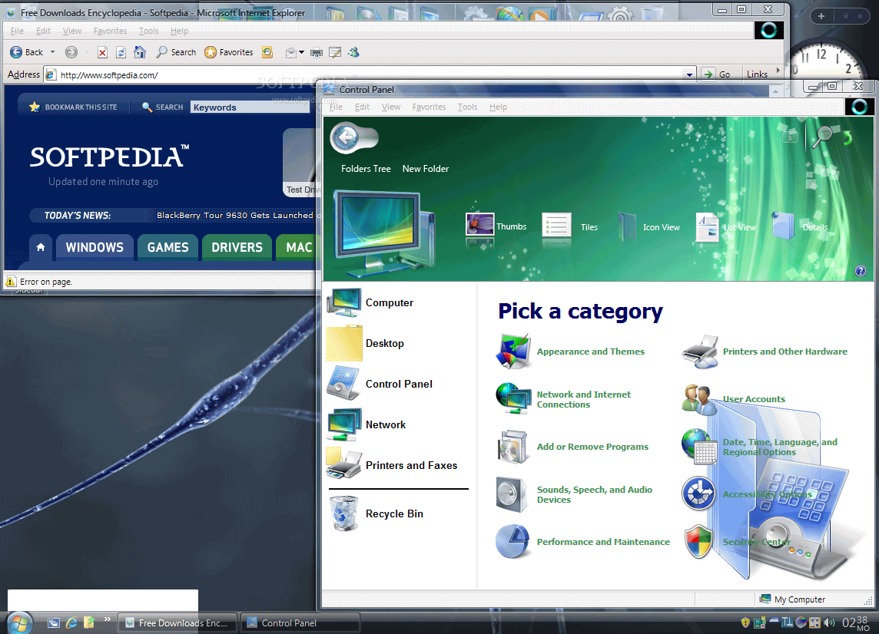Select Printers and Faxes in the sidebar

[392, 465]
